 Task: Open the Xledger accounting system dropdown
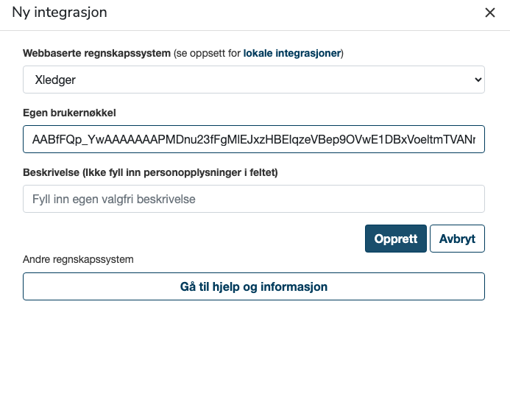coord(254,80)
